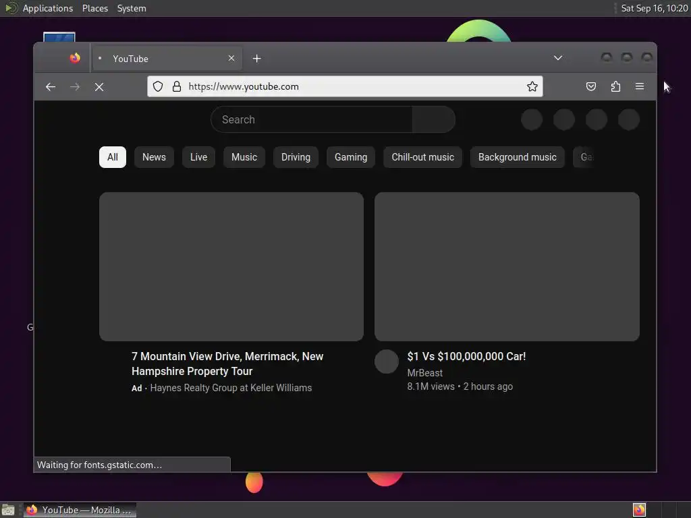Focus the YouTube Search box
This screenshot has width=691, height=518.
click(312, 119)
